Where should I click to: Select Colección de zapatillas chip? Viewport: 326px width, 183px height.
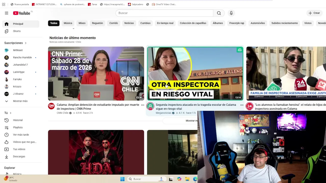(x=193, y=23)
